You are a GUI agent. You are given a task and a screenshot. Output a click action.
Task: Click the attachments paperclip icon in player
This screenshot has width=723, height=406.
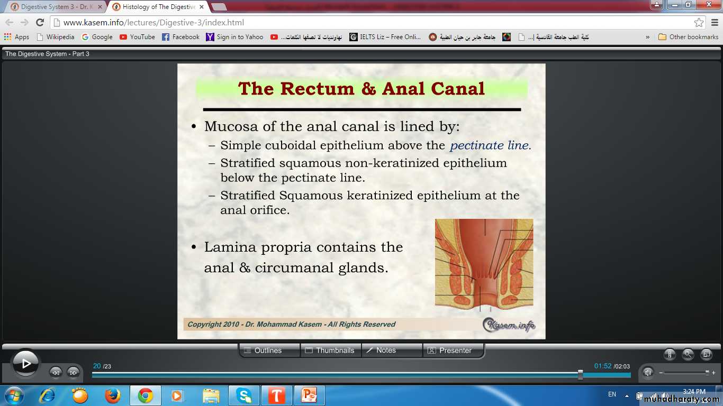pyautogui.click(x=670, y=354)
